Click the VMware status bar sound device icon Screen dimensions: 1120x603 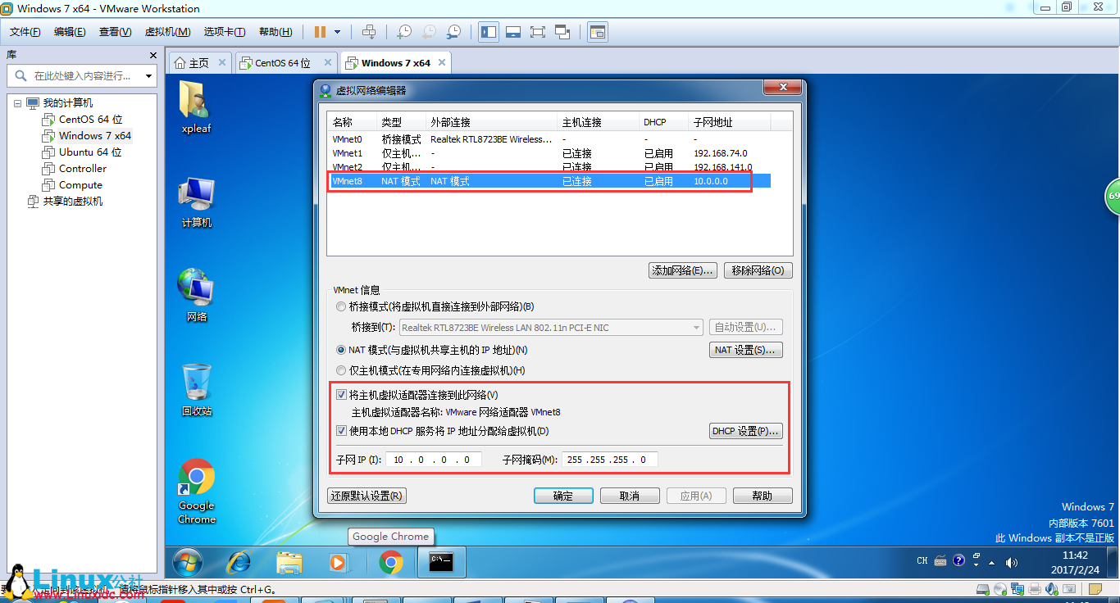point(1052,588)
